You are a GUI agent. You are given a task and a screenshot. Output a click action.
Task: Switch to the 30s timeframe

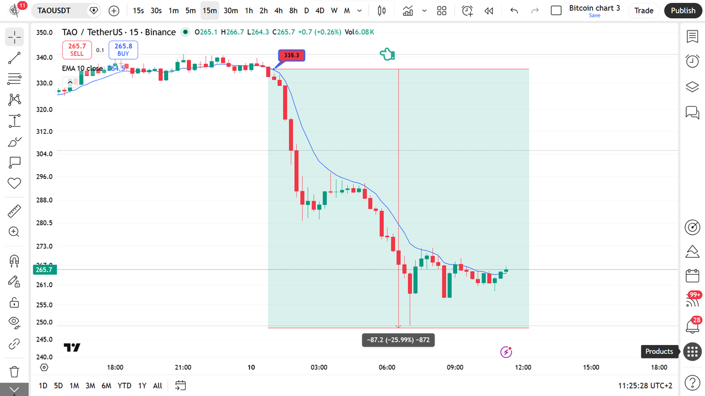(156, 11)
